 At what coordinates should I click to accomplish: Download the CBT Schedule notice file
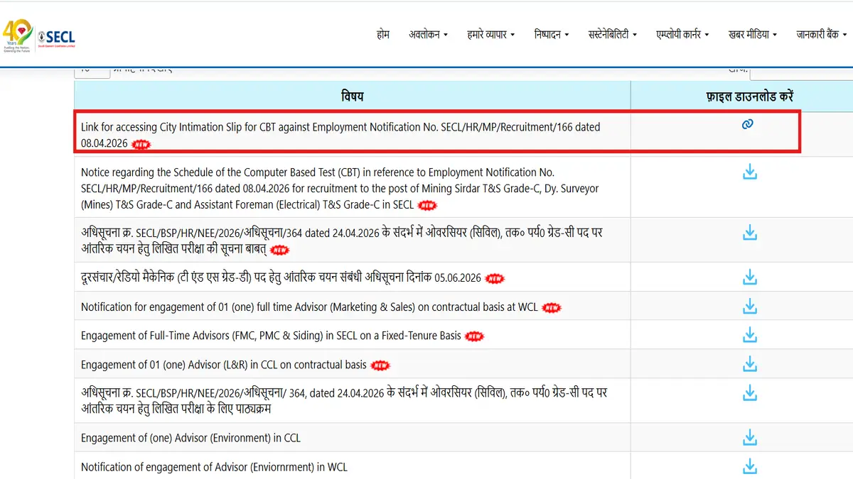coord(749,172)
